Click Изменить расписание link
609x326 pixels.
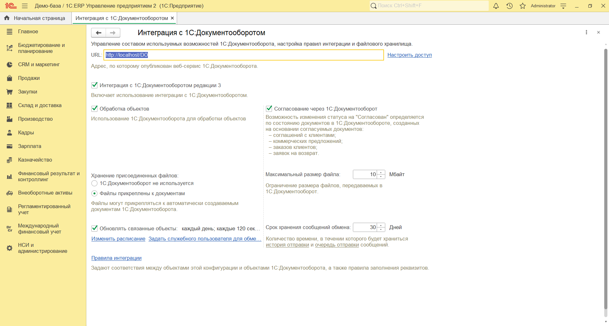[x=118, y=239]
